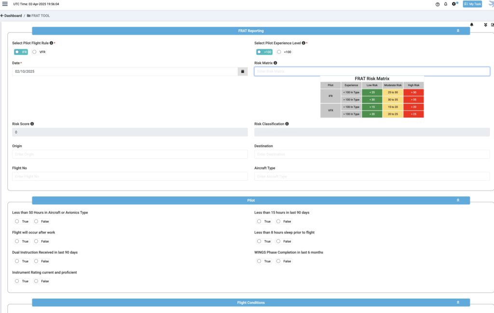
Task: Click the double chevron expand-all icon
Action: tap(485, 25)
